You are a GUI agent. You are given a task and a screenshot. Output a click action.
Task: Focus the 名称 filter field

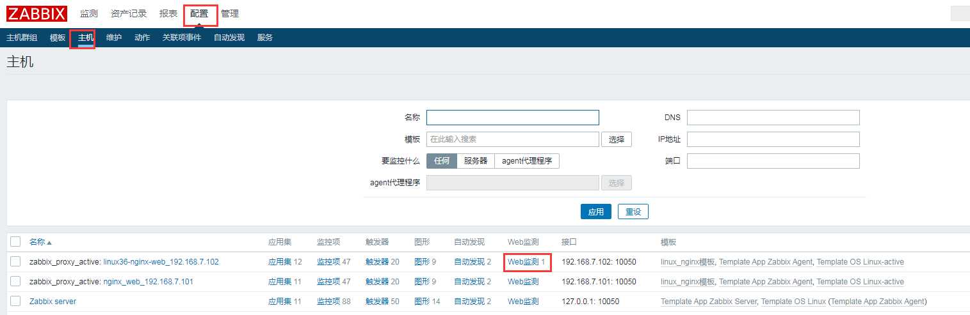point(513,118)
